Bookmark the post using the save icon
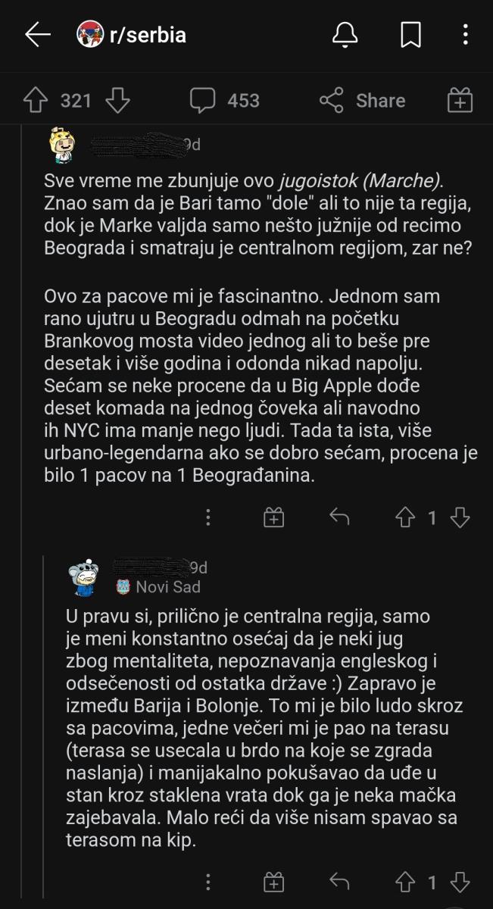The width and height of the screenshot is (493, 909). point(410,35)
